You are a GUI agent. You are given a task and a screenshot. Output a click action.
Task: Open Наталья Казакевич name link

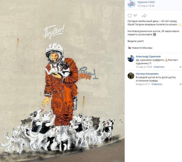pos(147,74)
